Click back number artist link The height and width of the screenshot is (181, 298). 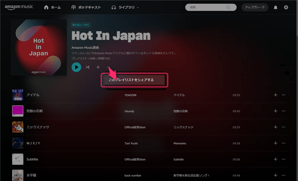pyautogui.click(x=133, y=175)
